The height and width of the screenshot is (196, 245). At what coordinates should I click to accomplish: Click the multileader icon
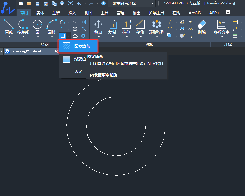coord(235,29)
